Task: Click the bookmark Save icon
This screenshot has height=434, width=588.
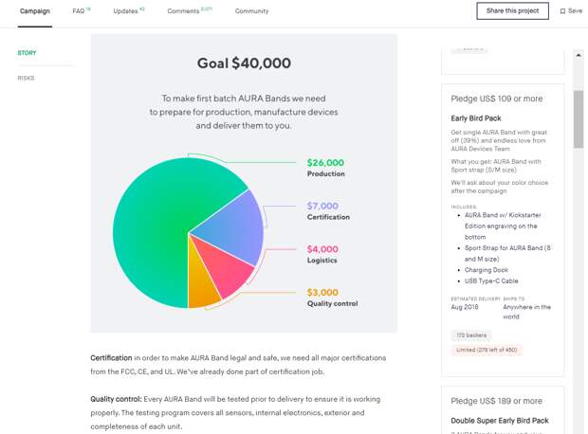Action: click(562, 11)
